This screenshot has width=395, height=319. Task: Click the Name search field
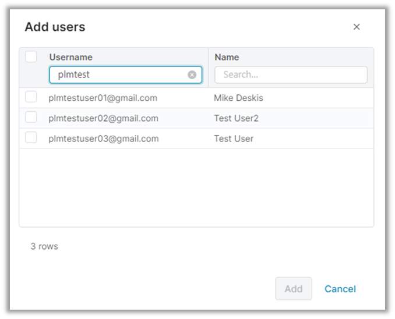click(x=291, y=75)
